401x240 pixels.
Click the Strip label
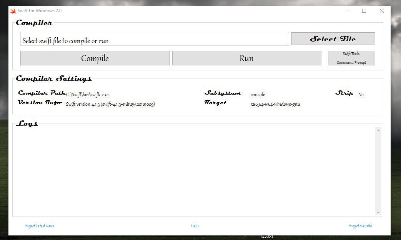coord(344,93)
